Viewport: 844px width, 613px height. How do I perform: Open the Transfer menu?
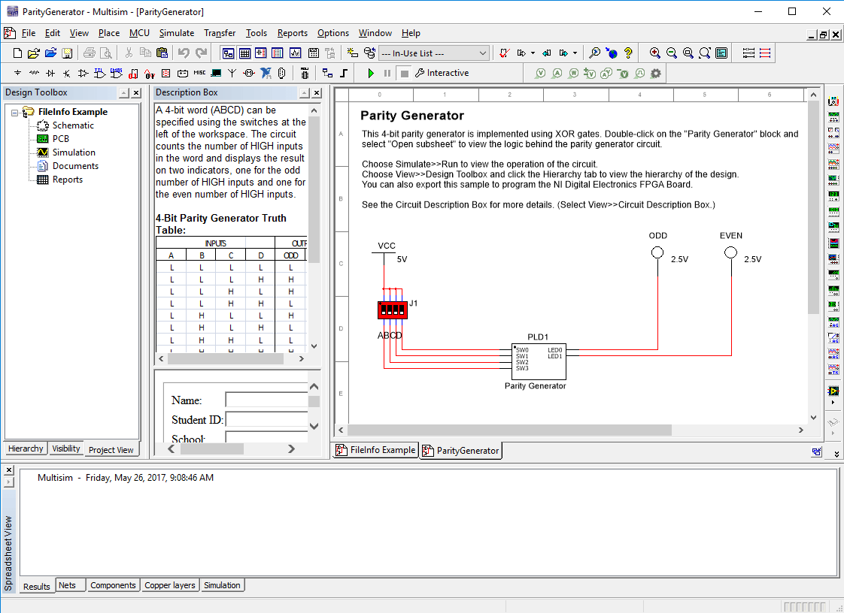coord(220,33)
